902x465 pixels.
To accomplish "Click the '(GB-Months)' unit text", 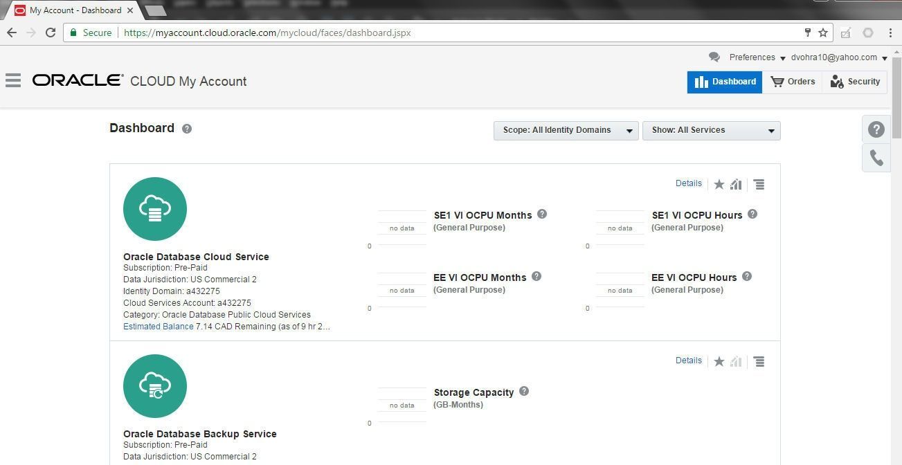I will click(458, 405).
